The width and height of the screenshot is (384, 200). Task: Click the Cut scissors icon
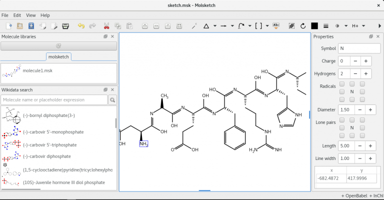106,25
